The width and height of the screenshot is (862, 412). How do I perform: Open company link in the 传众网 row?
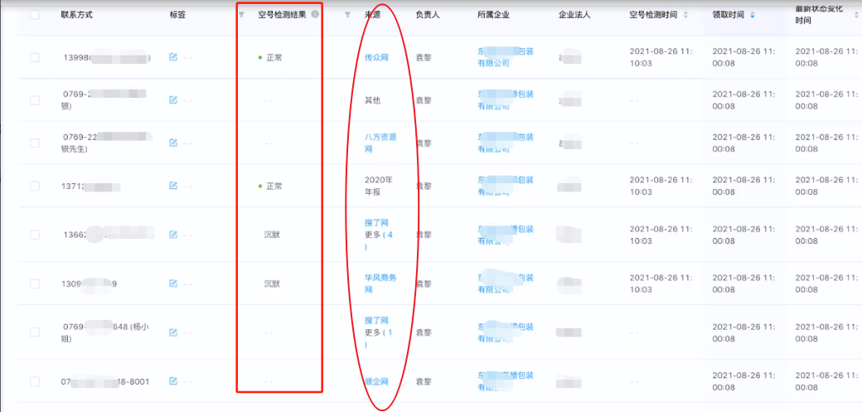(506, 57)
